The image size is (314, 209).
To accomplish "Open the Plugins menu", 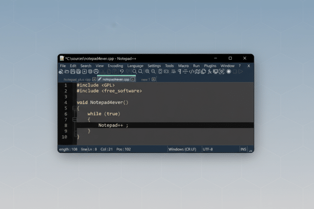I will (x=210, y=66).
